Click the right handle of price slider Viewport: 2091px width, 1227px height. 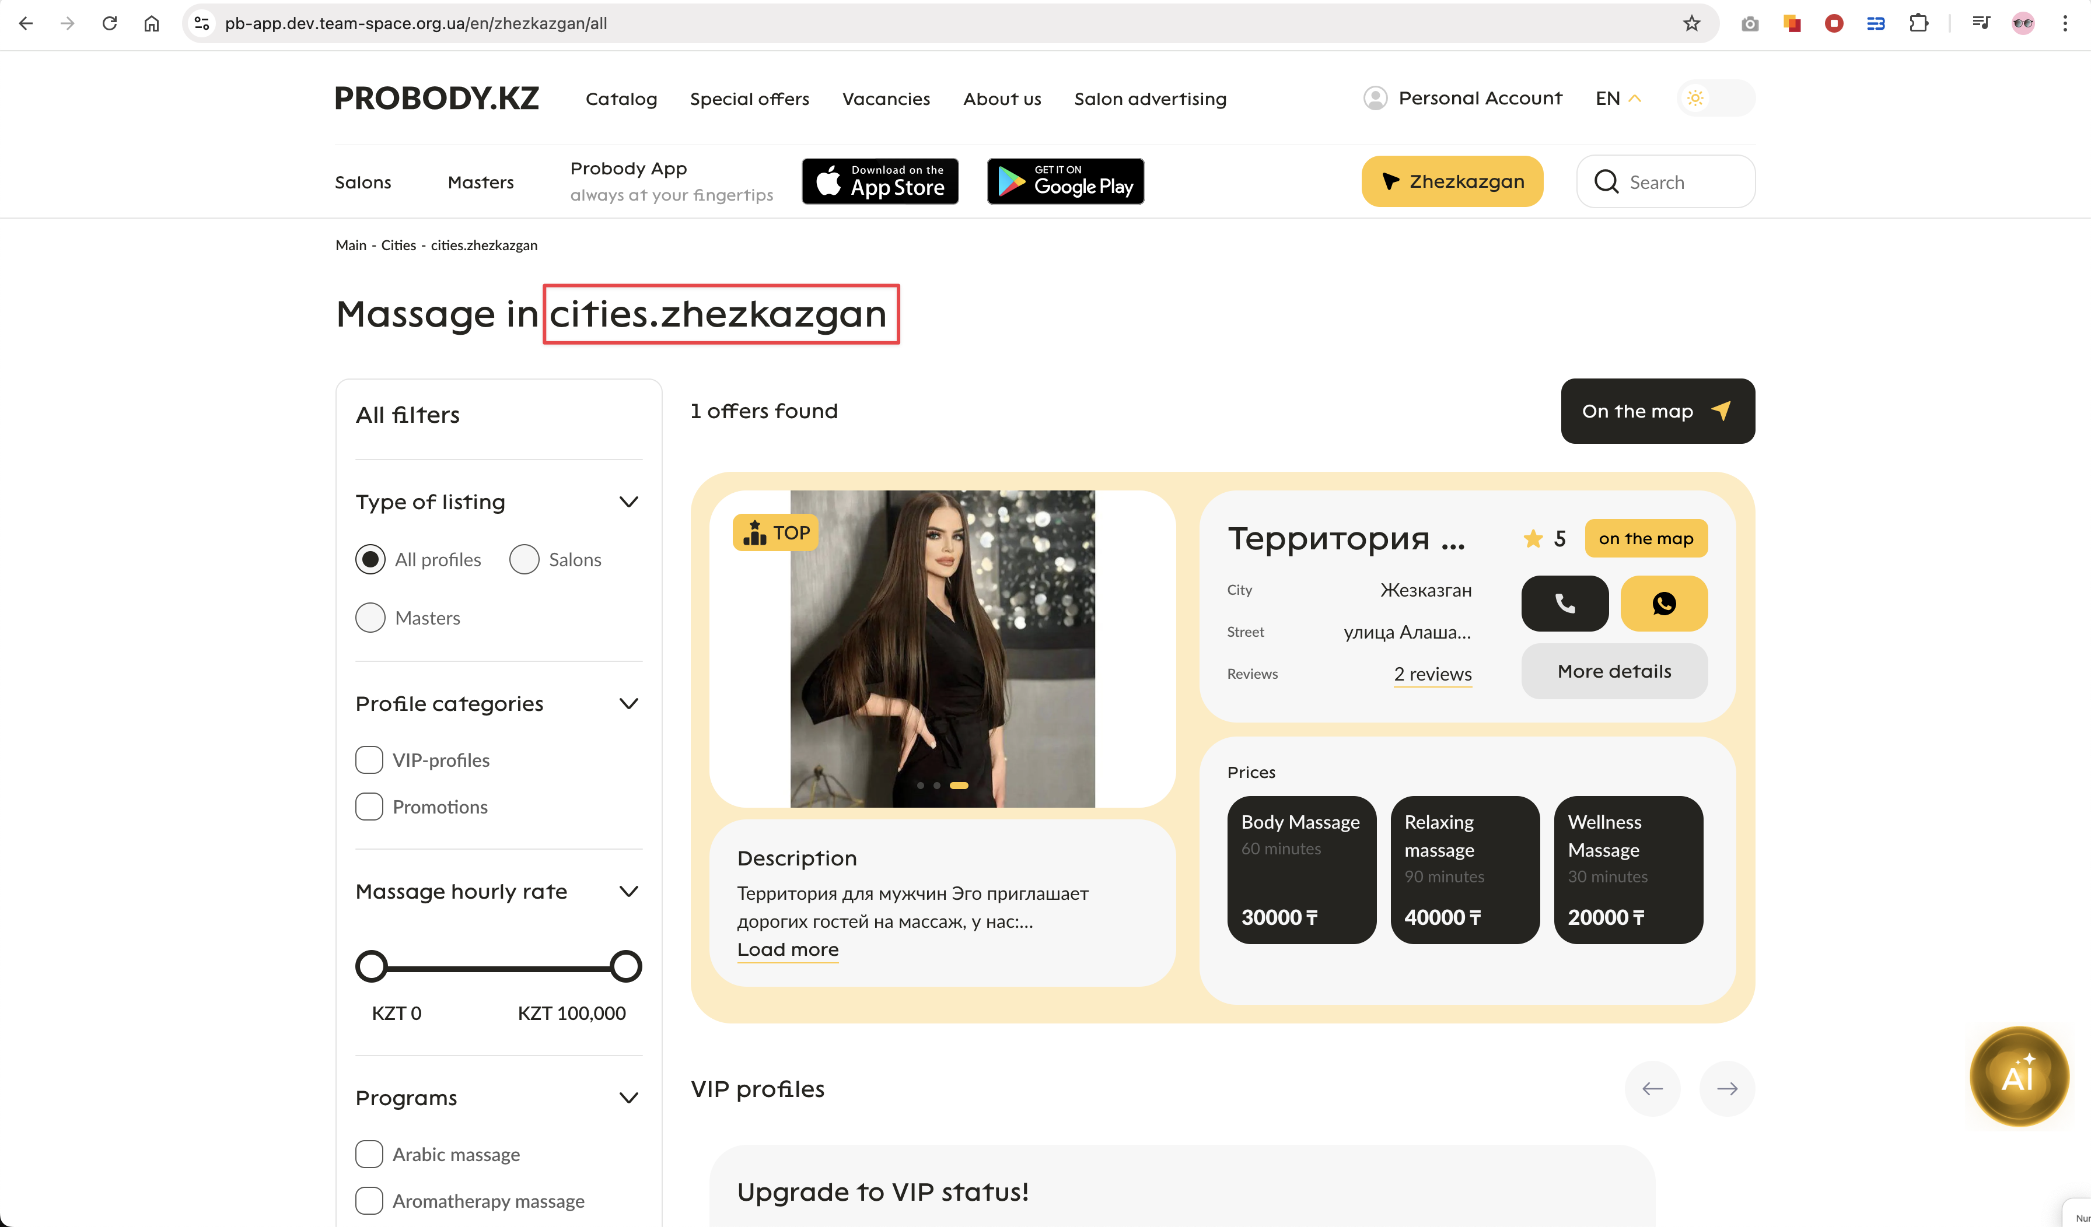(x=625, y=966)
